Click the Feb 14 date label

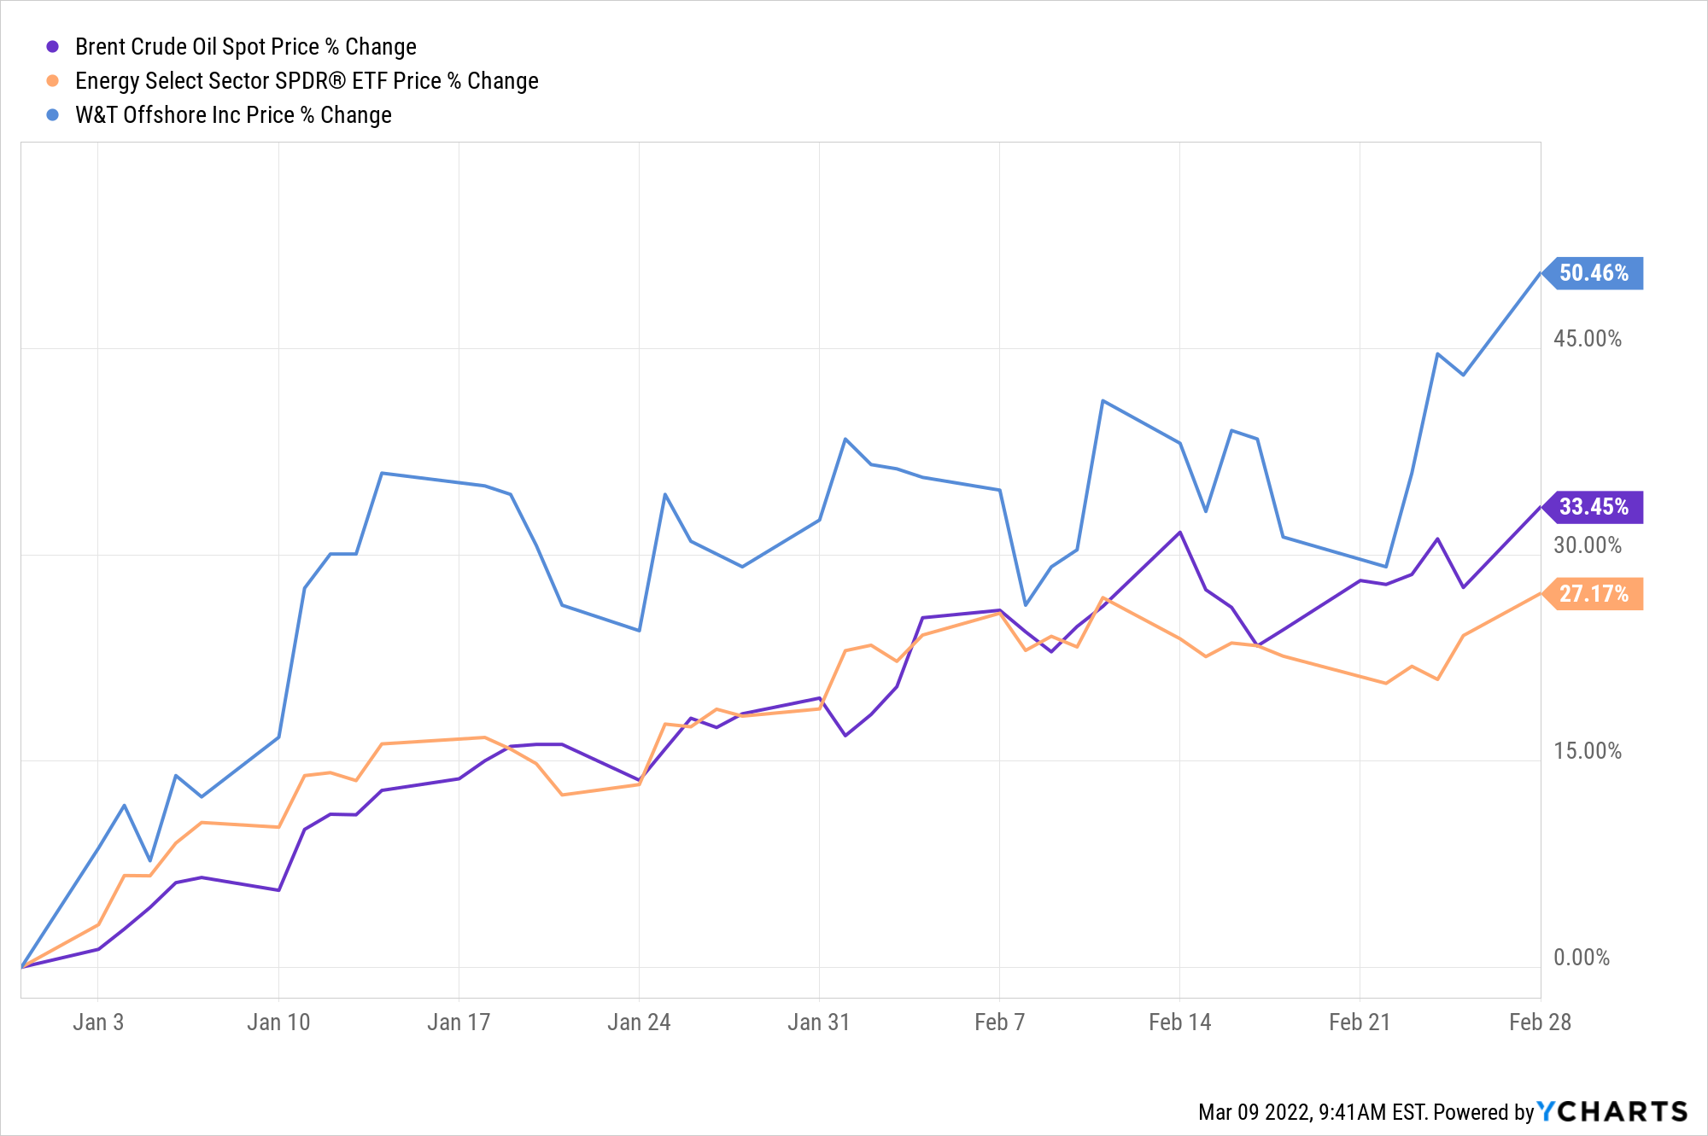click(x=1179, y=1022)
